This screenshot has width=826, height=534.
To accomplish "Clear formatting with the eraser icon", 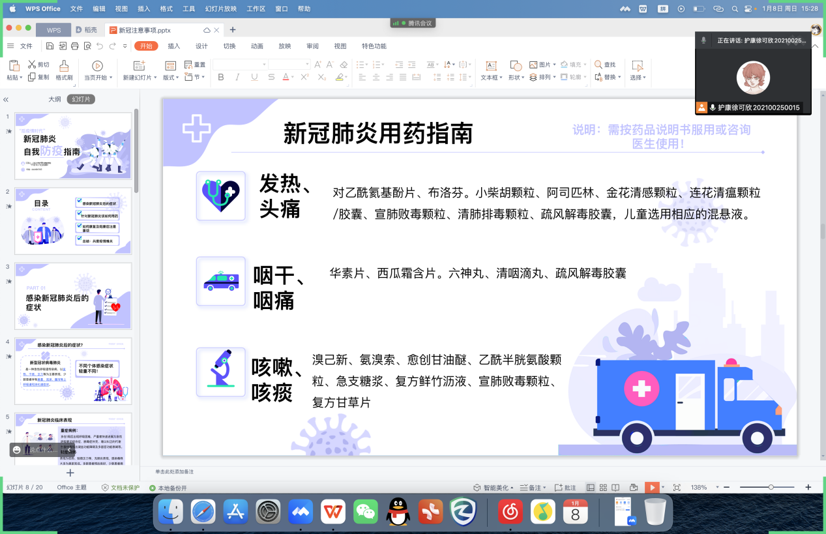I will [344, 65].
